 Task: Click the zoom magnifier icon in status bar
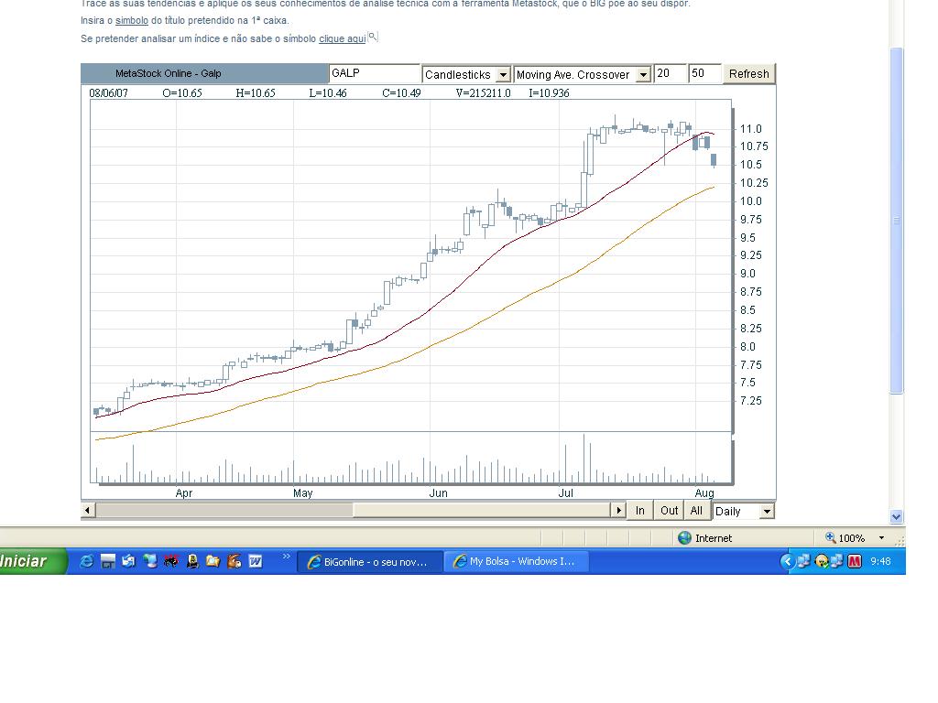click(x=830, y=537)
